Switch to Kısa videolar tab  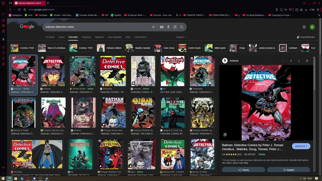tap(115, 37)
